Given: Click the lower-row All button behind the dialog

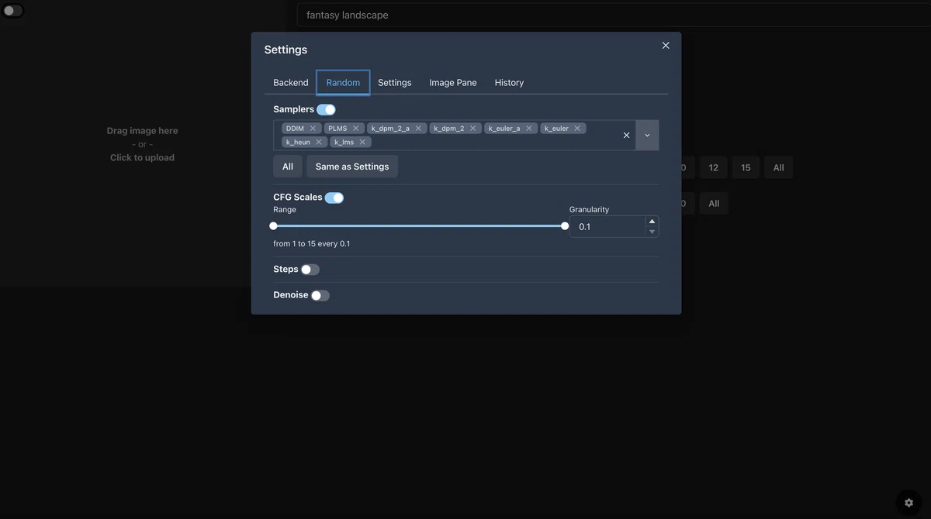Looking at the screenshot, I should click(x=714, y=204).
